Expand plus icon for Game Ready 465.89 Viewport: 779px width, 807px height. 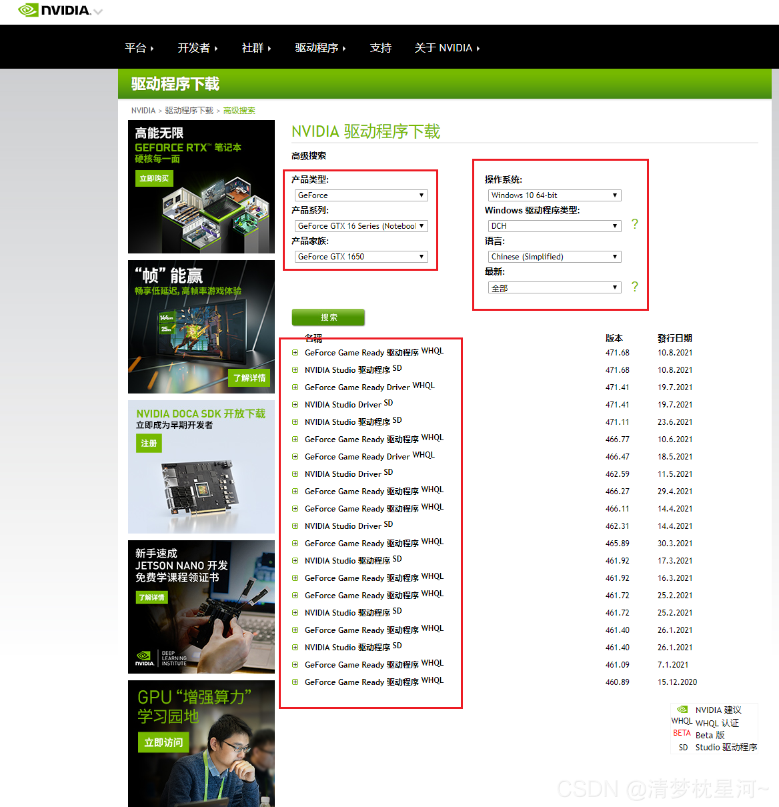coord(295,544)
